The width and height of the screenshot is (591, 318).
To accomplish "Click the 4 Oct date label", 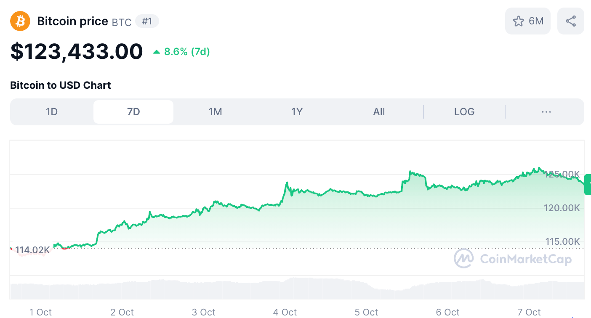I will (x=285, y=312).
